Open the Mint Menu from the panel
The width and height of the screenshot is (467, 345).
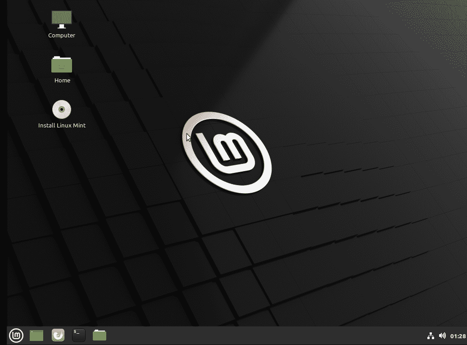[x=16, y=335]
